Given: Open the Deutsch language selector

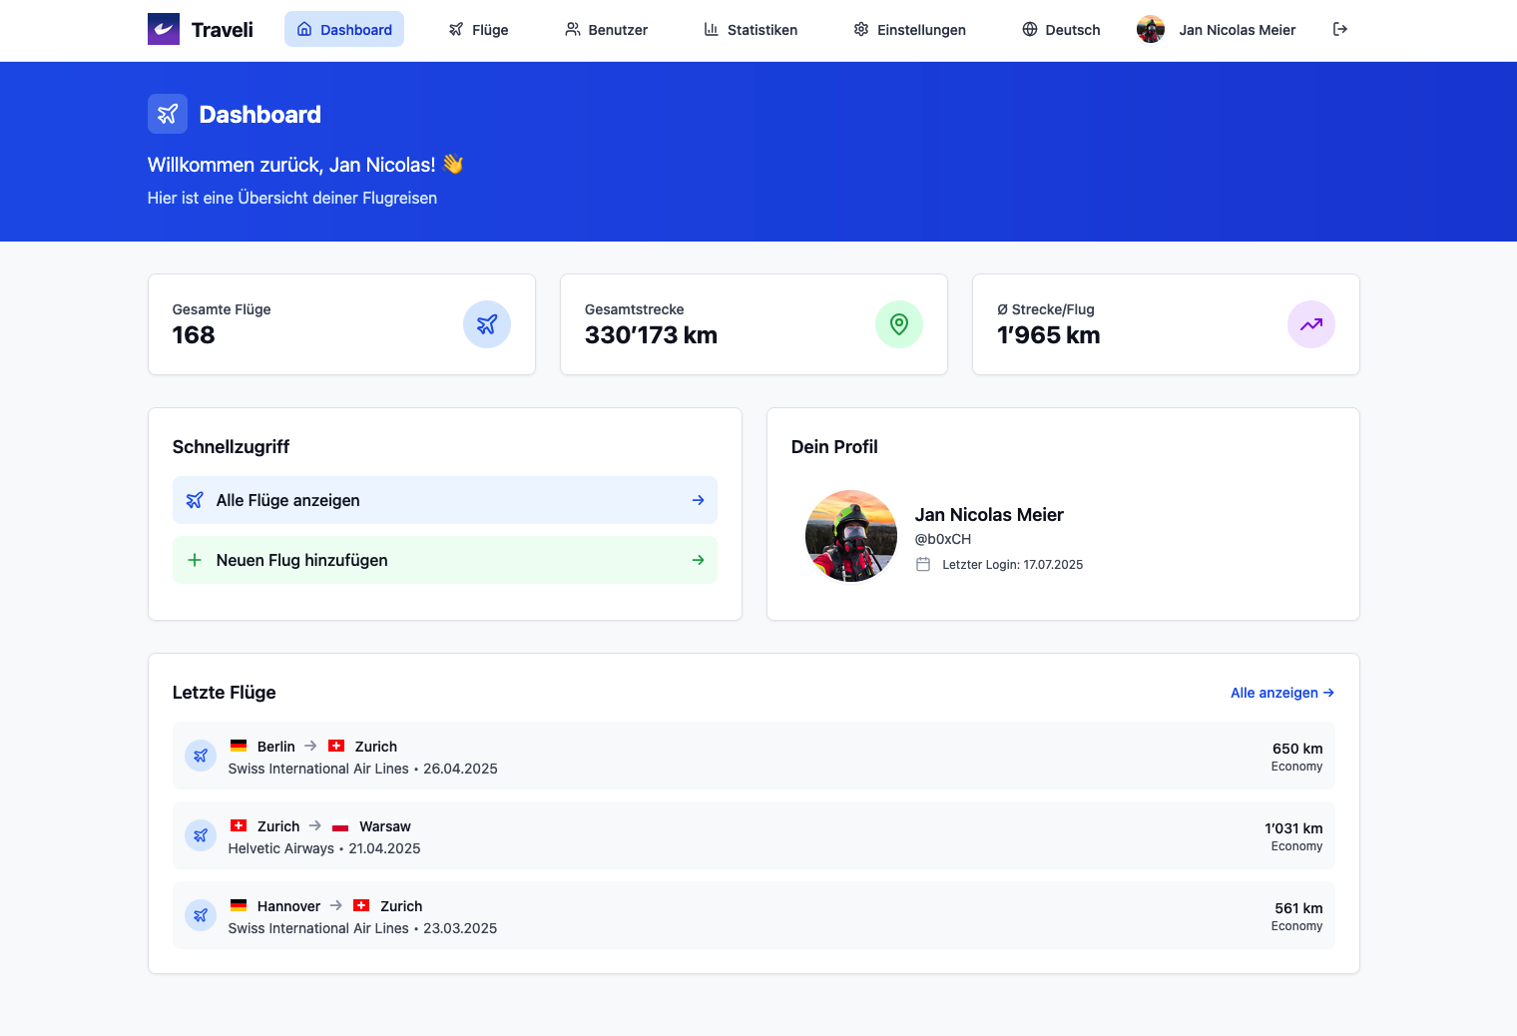Looking at the screenshot, I should coord(1061,30).
